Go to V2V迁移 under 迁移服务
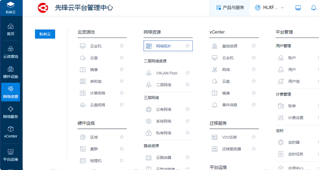 point(229,137)
